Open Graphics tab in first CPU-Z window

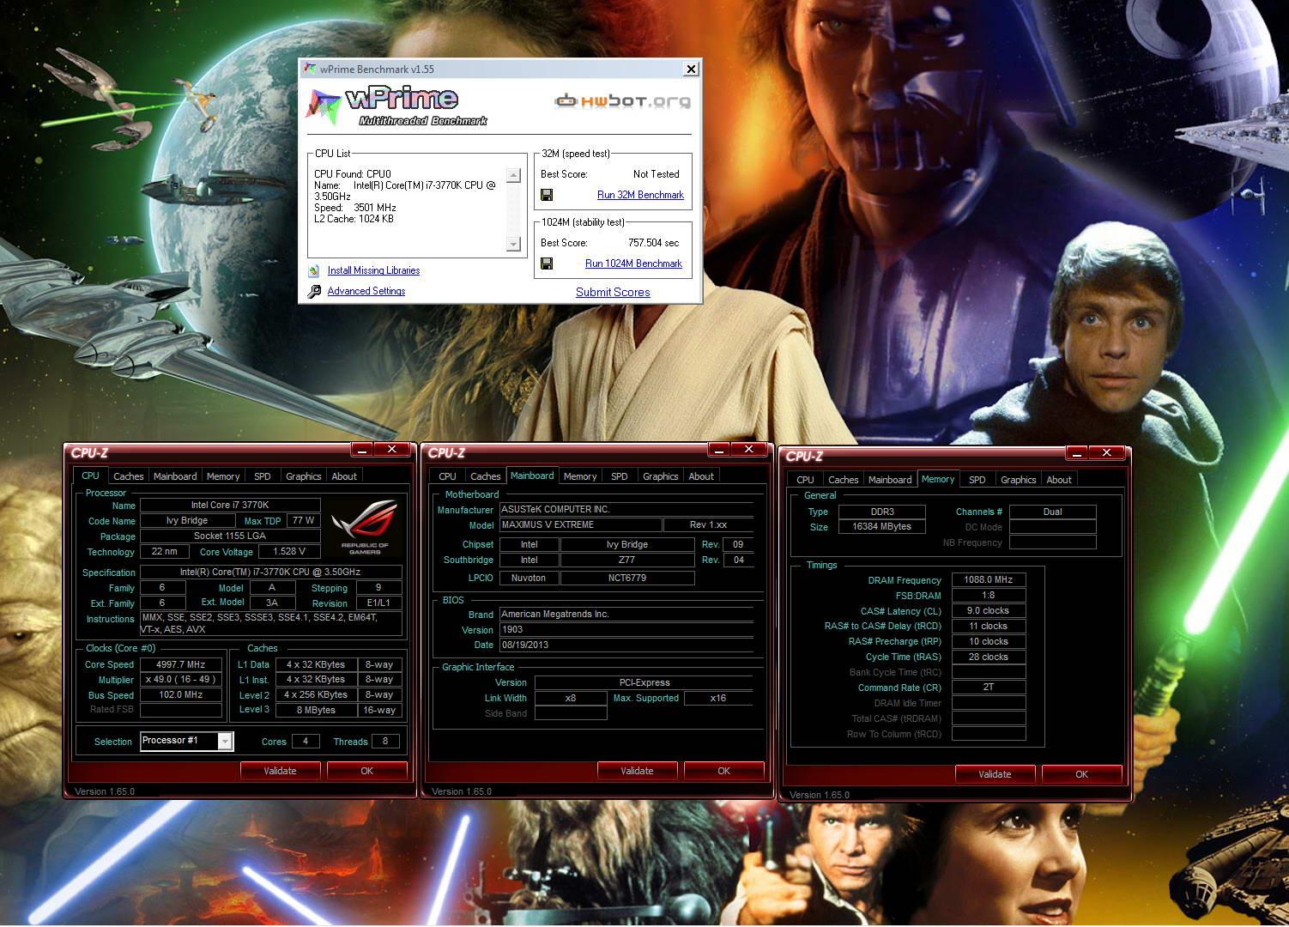coord(304,476)
